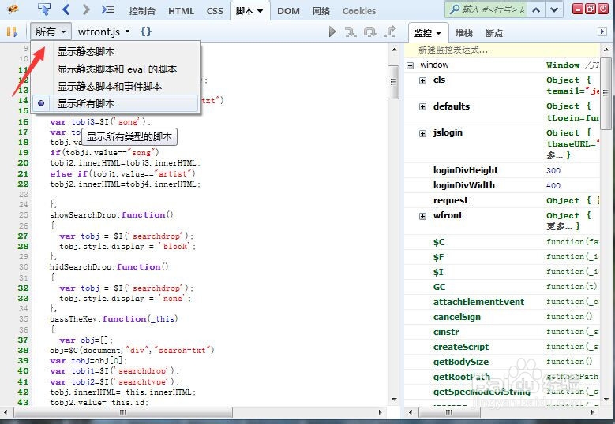Click the attachElementEvent function entry

click(478, 302)
